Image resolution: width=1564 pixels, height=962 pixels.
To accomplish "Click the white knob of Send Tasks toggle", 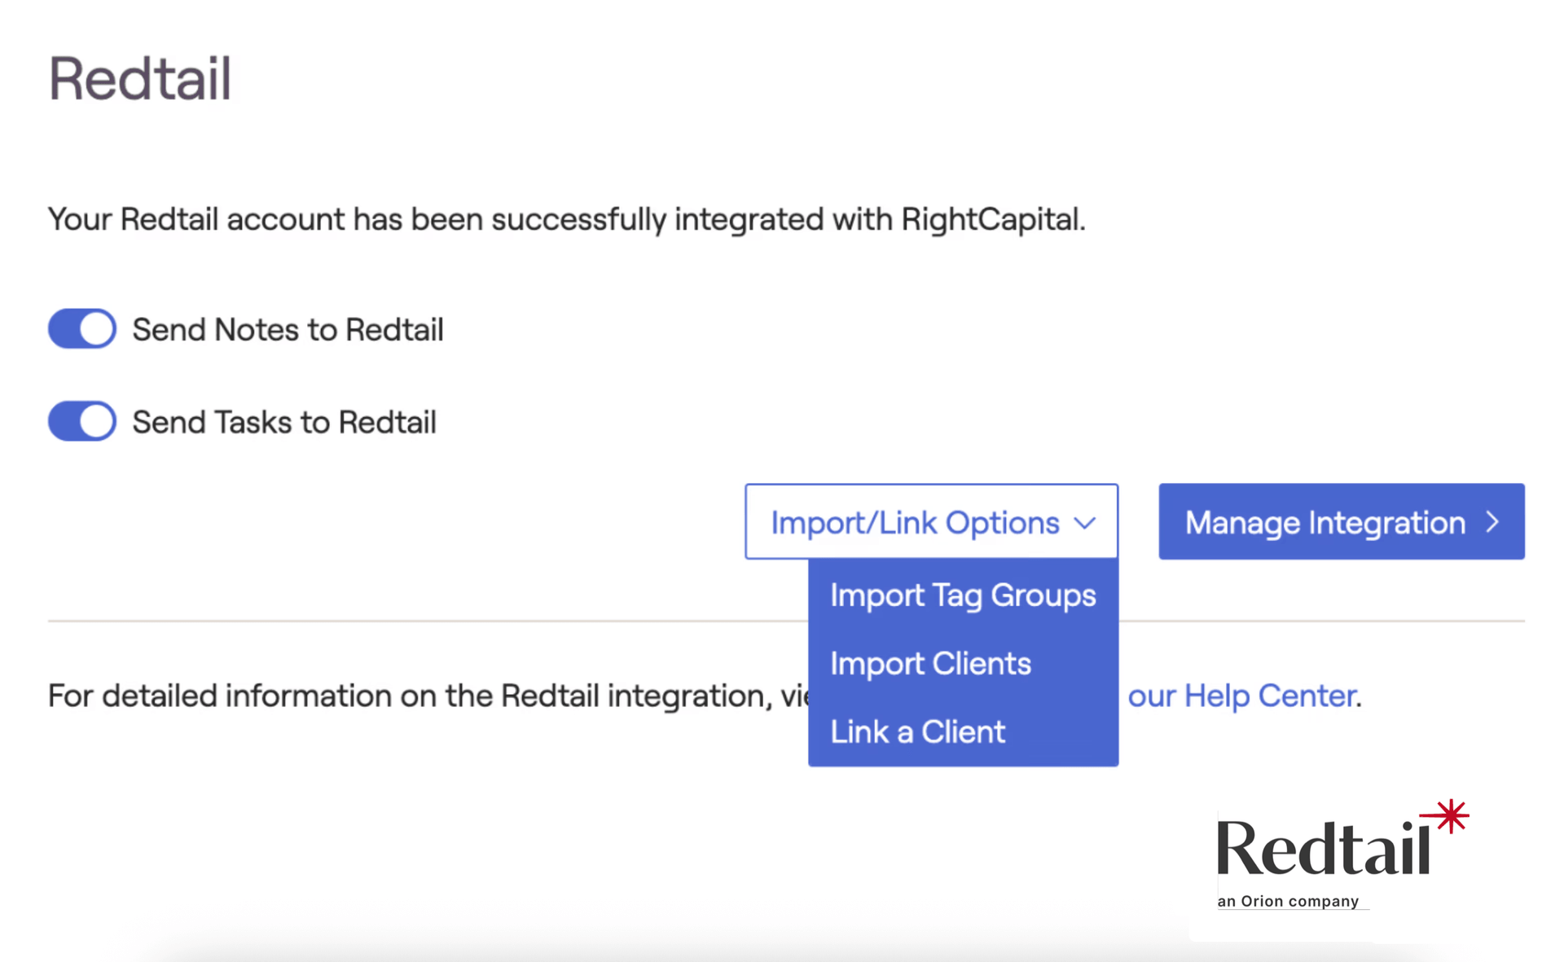I will pyautogui.click(x=97, y=421).
